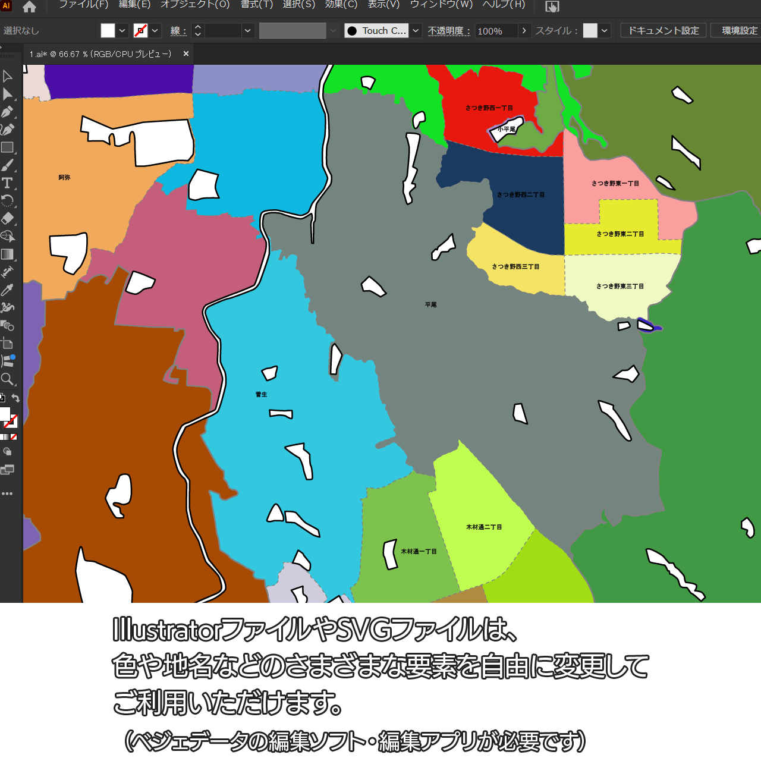
Task: Activate the Zoom tool
Action: (7, 379)
